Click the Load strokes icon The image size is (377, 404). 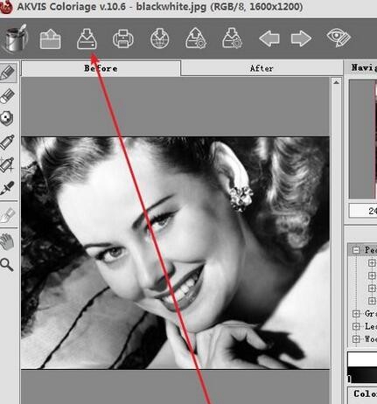click(196, 38)
